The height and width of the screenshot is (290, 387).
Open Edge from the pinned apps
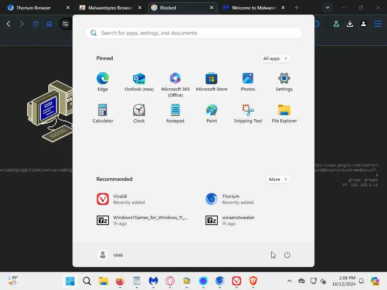pos(103,82)
